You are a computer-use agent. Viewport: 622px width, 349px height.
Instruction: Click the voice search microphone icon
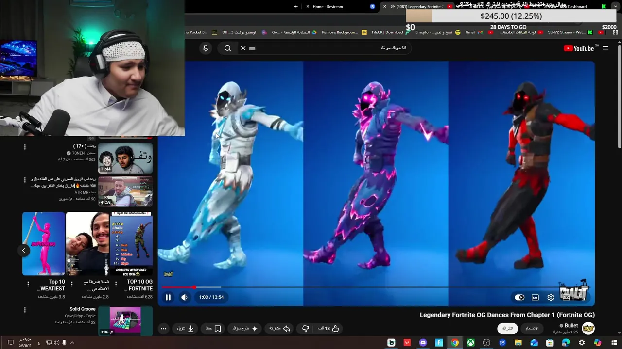pos(206,48)
